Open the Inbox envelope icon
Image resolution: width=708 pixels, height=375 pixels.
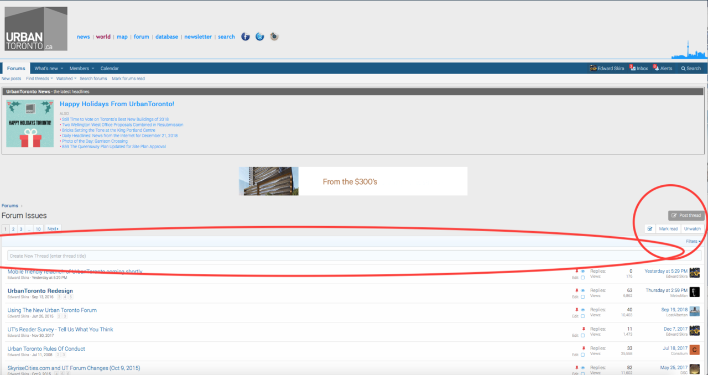tap(633, 69)
